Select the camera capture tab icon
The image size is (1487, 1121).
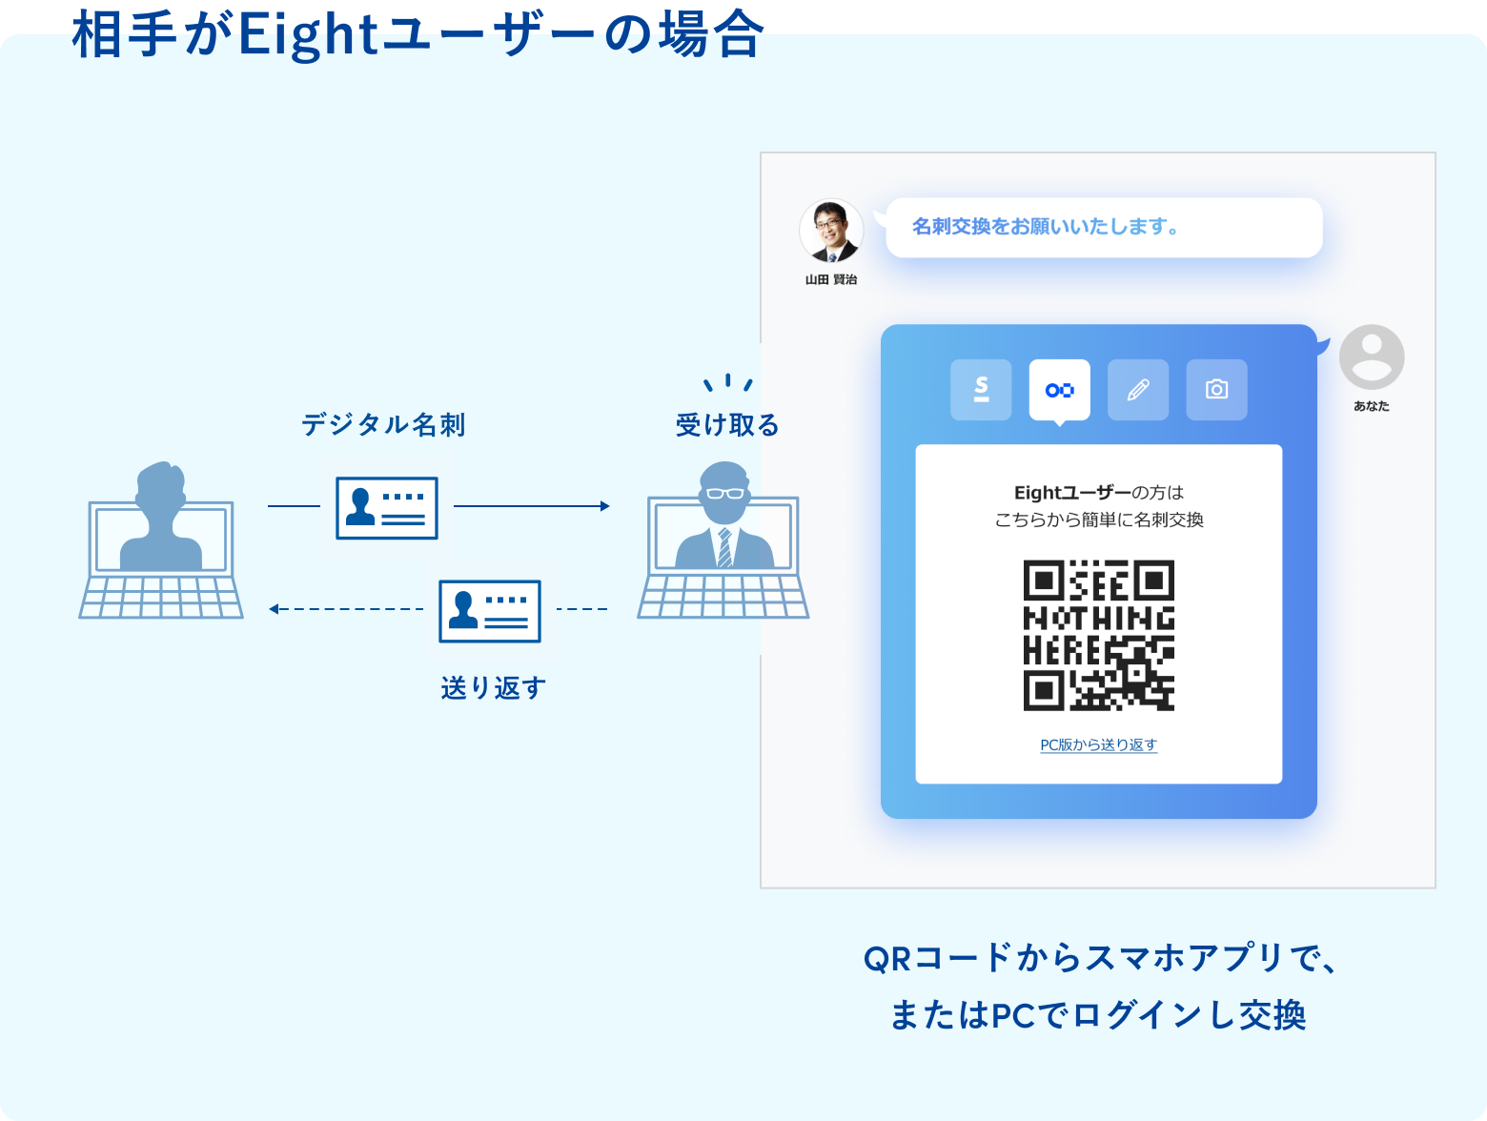(x=1216, y=389)
